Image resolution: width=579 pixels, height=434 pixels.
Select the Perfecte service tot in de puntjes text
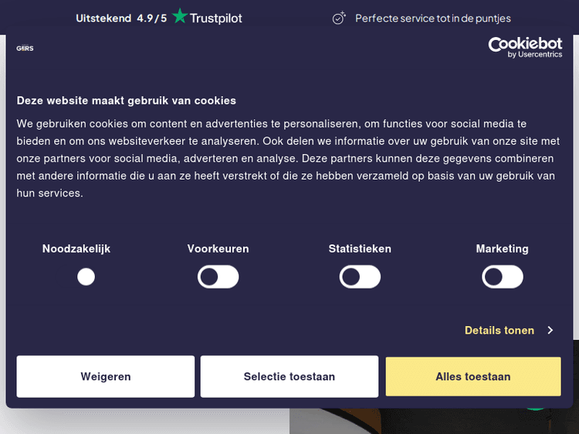click(x=432, y=18)
